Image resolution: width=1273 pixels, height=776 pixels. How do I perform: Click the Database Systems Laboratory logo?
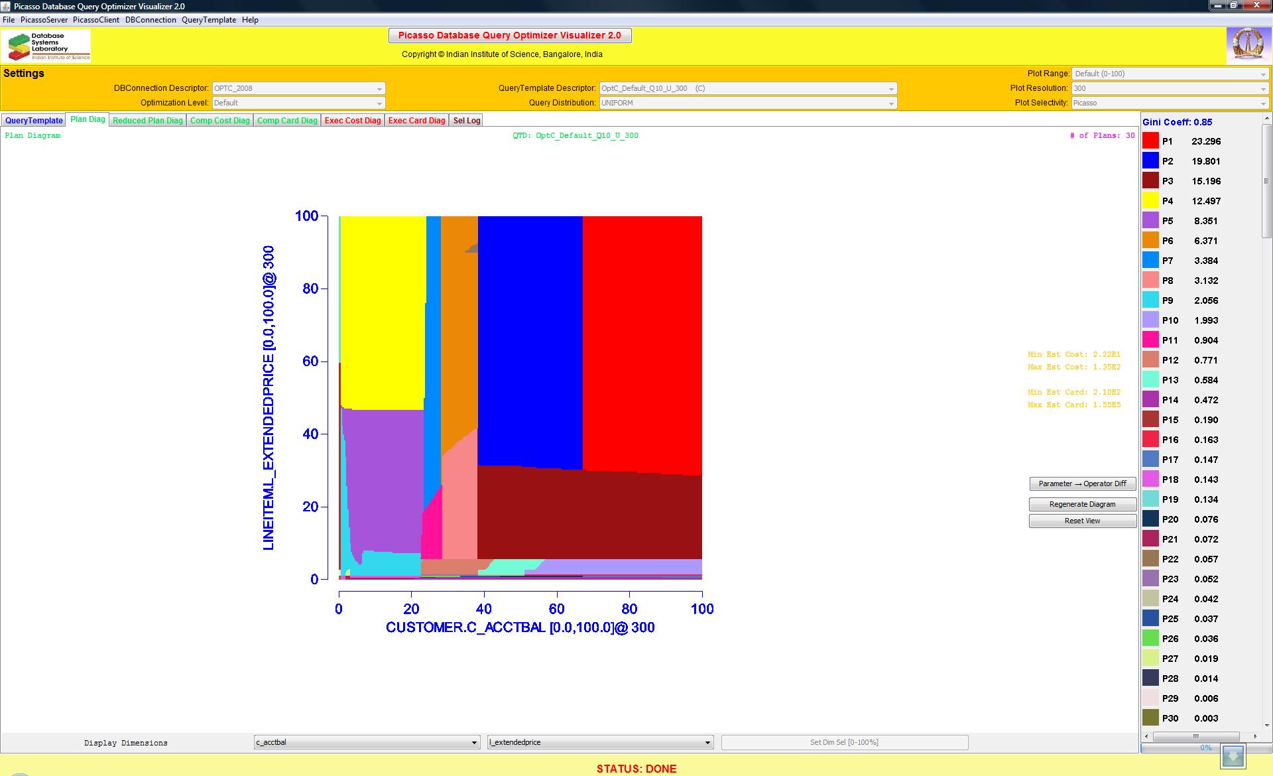(48, 46)
